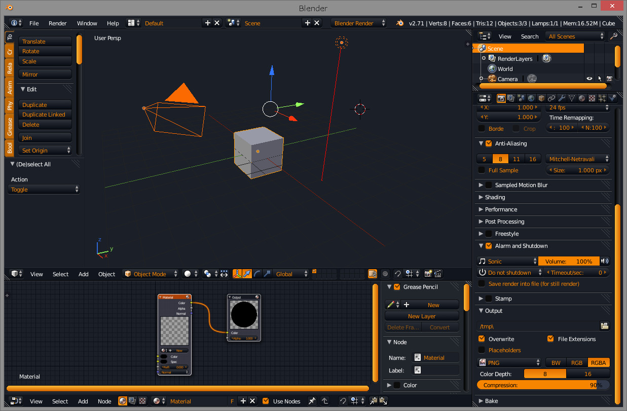
Task: Click the go to parent node tree icon
Action: click(324, 401)
